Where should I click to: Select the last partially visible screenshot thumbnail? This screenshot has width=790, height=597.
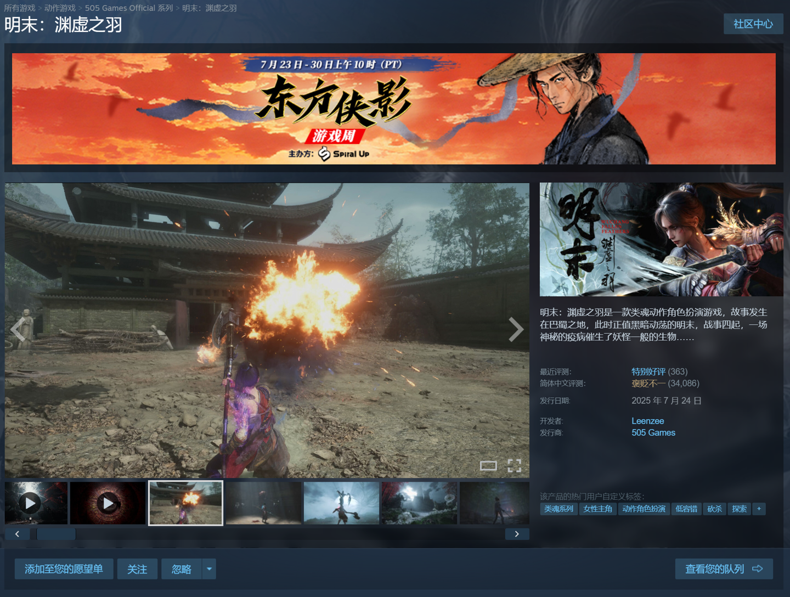click(494, 503)
